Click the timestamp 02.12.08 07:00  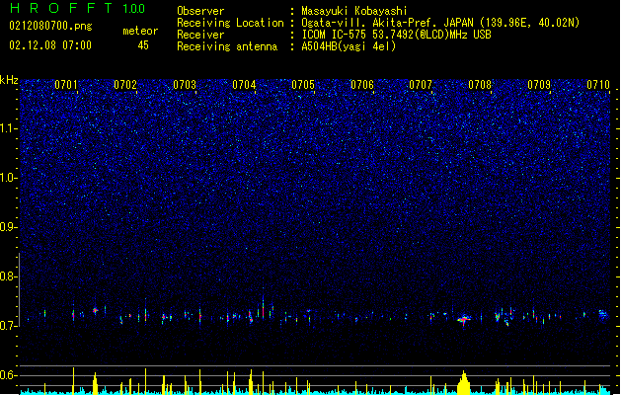click(x=50, y=45)
